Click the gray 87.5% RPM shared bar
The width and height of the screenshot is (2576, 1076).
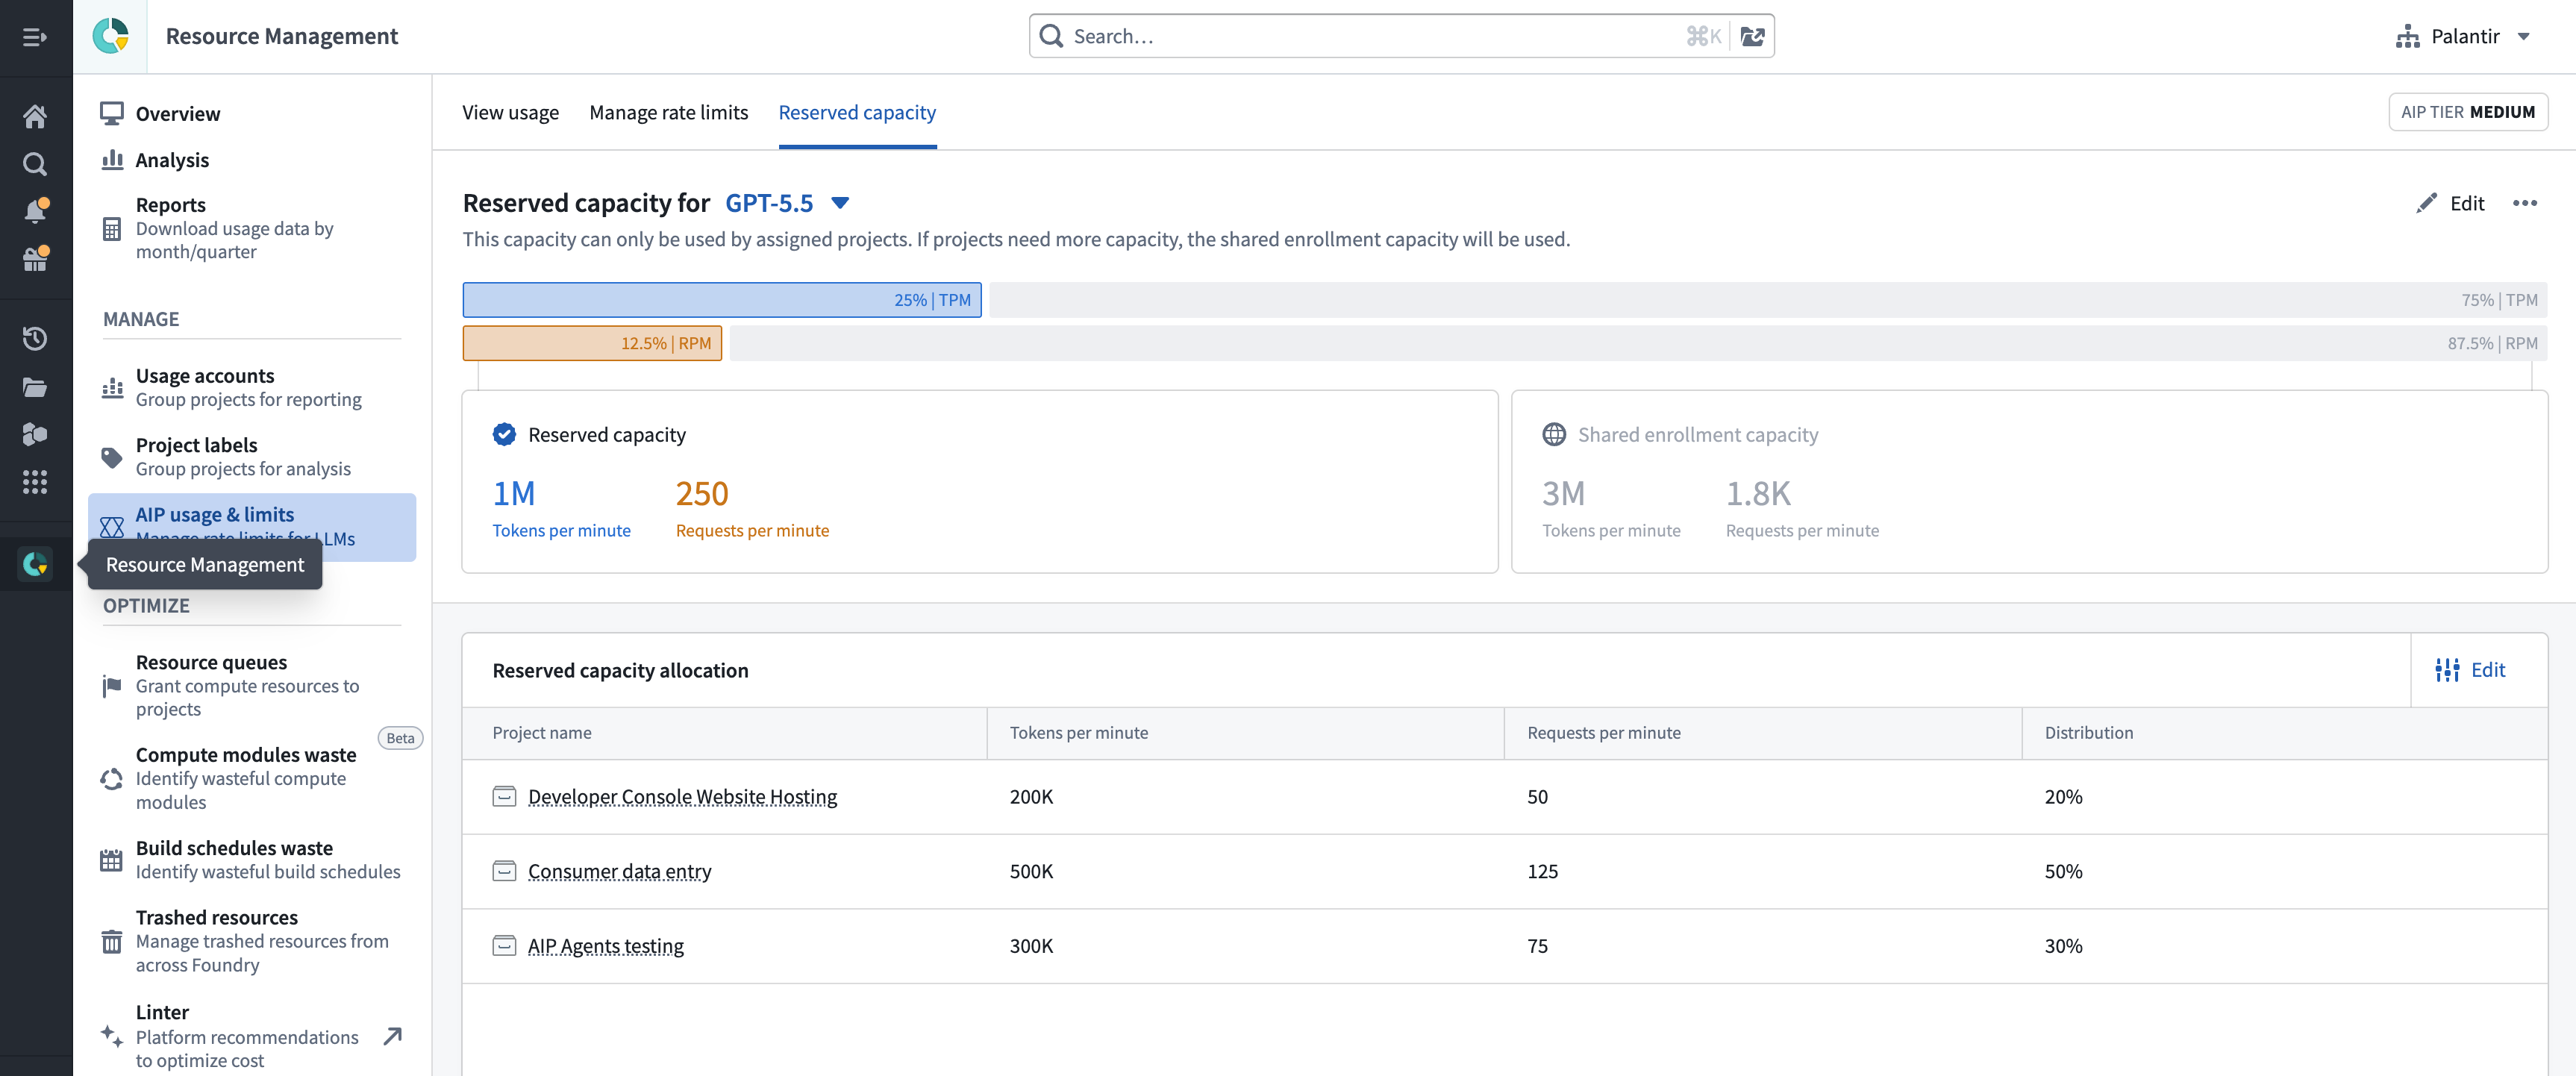tap(1638, 343)
